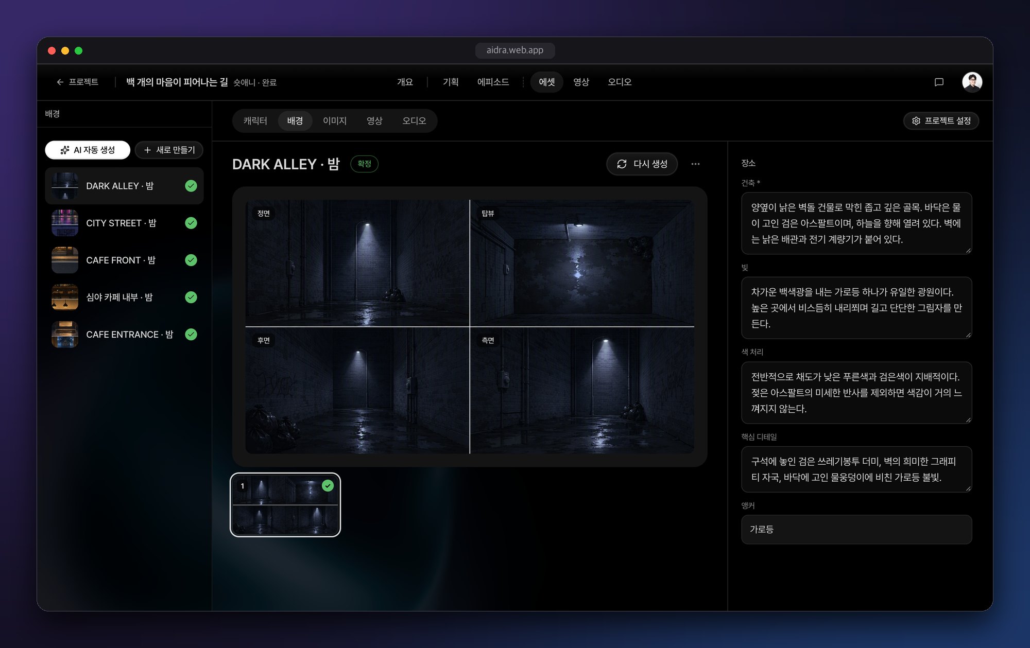Click into the 색 처리 text field

pos(856,393)
